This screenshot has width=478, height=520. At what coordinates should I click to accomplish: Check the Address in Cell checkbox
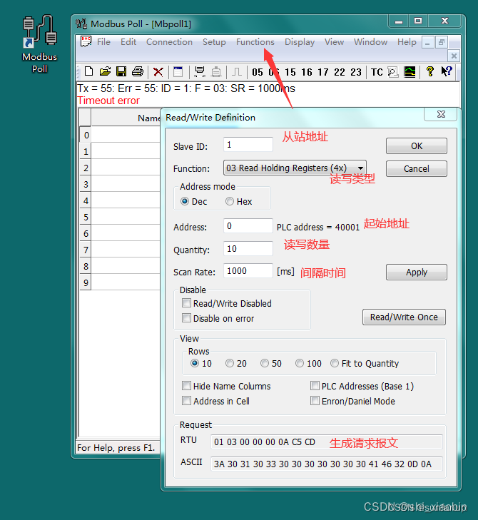tap(186, 401)
